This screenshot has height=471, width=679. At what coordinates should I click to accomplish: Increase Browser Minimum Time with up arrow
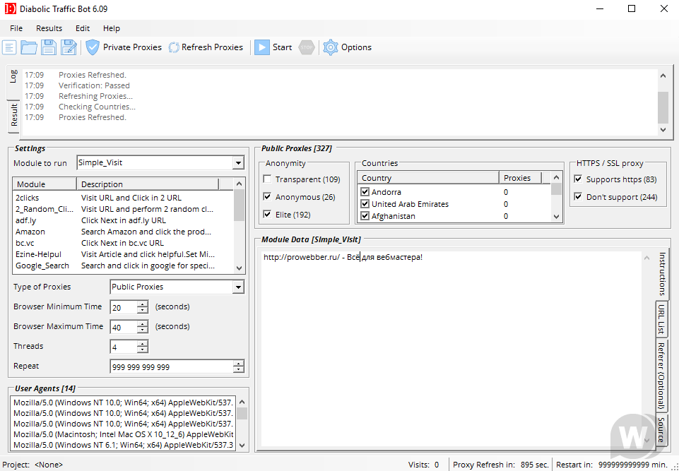coord(143,304)
